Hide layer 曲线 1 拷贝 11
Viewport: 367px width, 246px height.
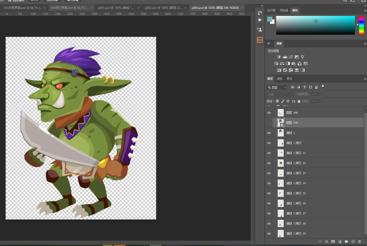coord(269,153)
